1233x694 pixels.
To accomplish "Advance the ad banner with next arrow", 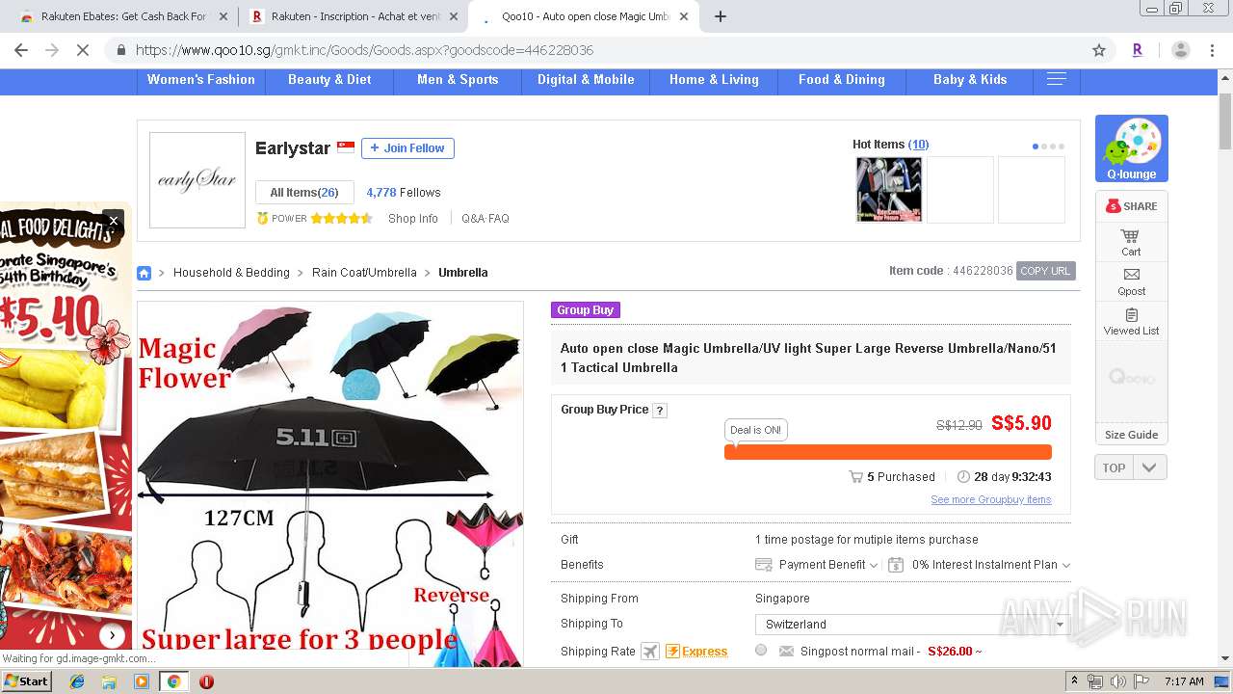I will pyautogui.click(x=113, y=635).
